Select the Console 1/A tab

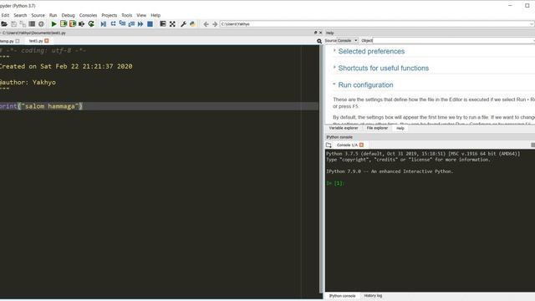347,145
